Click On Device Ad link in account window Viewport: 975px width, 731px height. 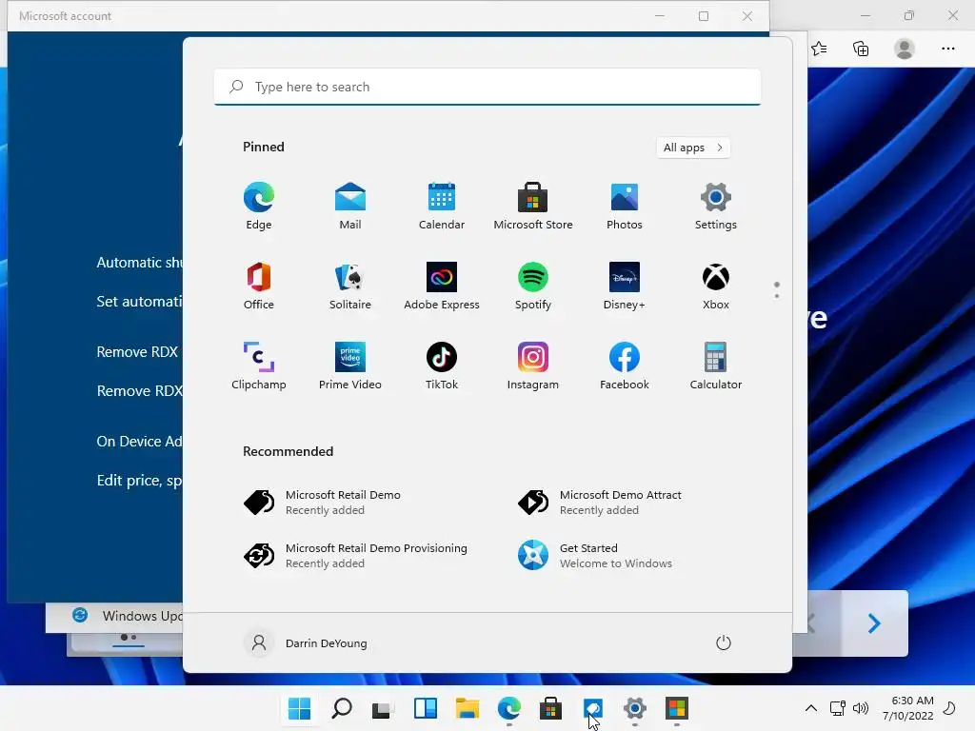point(139,442)
